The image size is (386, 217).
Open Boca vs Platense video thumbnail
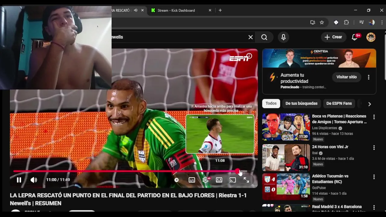[x=286, y=127]
